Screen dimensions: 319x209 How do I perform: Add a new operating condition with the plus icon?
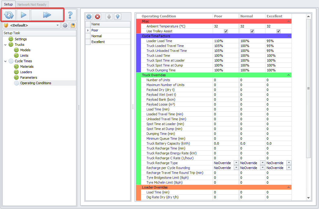pyautogui.click(x=89, y=16)
